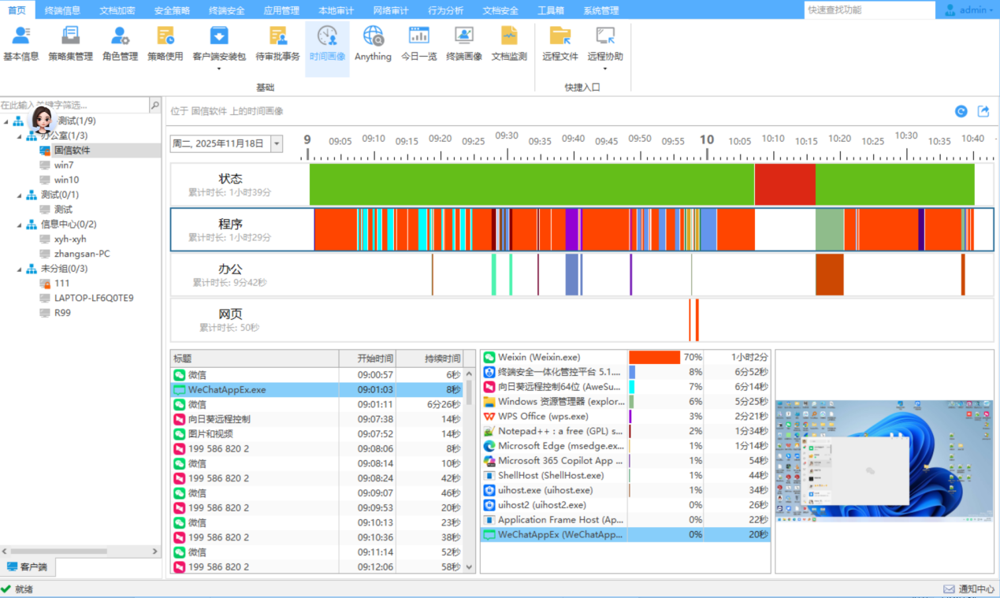Collapse the 信息中心(0/2) tree group
Image resolution: width=1000 pixels, height=598 pixels.
19,225
